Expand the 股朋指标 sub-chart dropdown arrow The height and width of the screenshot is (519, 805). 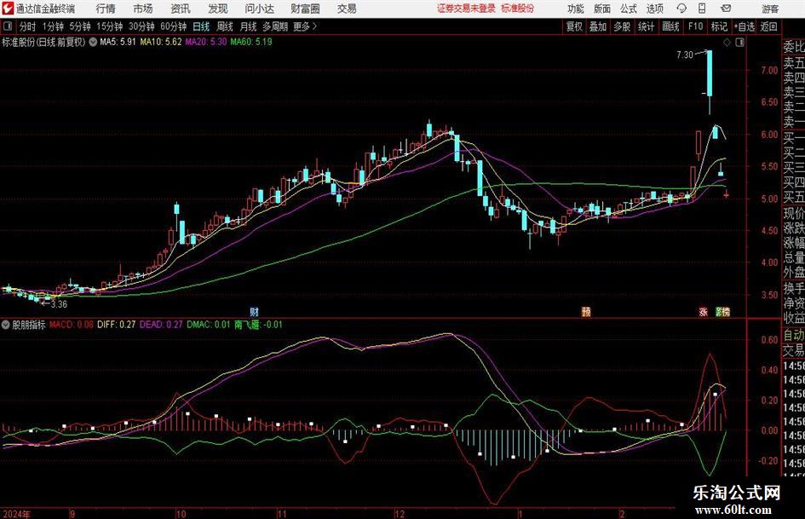(6, 325)
